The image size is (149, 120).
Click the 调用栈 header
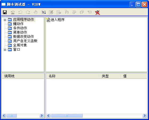[x=23, y=76]
